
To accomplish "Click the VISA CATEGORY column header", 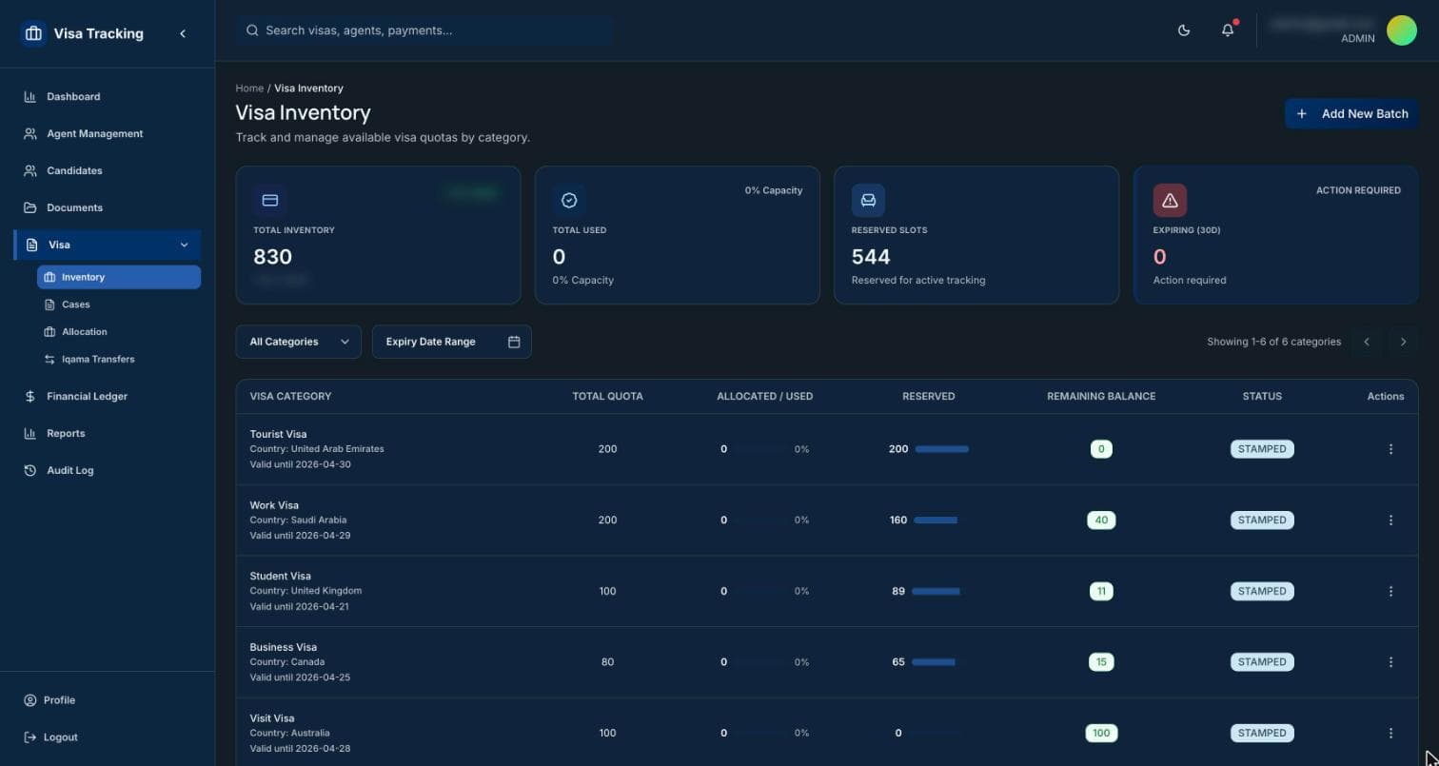I will 290,397.
